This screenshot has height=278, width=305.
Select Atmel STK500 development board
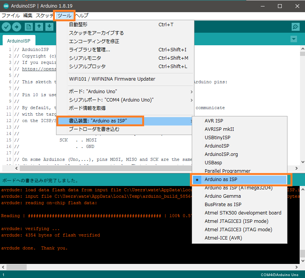click(239, 213)
